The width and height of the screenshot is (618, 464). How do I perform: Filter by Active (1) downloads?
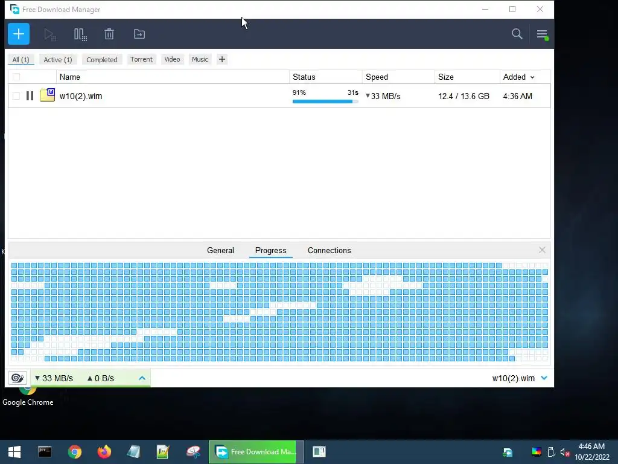point(58,60)
